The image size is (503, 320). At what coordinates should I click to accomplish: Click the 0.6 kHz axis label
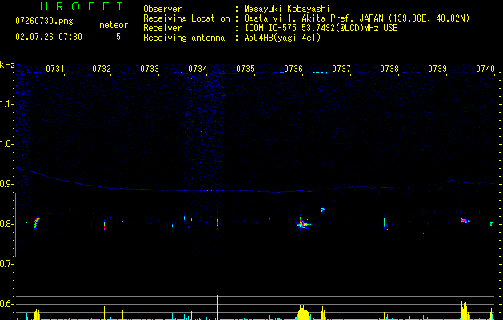pyautogui.click(x=6, y=304)
